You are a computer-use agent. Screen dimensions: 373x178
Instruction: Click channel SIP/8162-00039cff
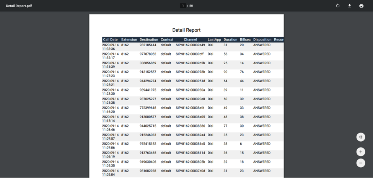pyautogui.click(x=190, y=54)
